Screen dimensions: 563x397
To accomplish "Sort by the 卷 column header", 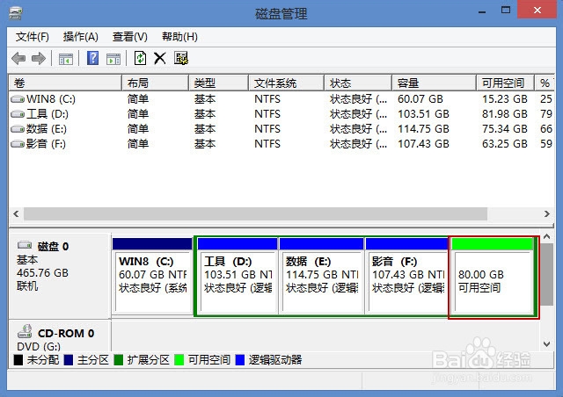I will tap(65, 83).
